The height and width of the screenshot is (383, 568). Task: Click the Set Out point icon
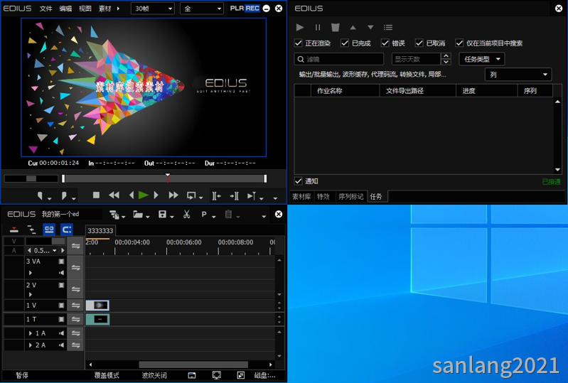click(x=64, y=196)
